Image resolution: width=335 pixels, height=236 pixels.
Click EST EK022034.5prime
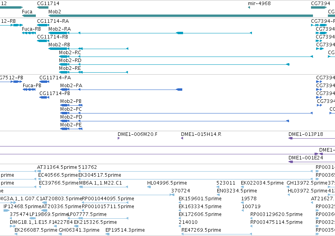tap(242, 187)
